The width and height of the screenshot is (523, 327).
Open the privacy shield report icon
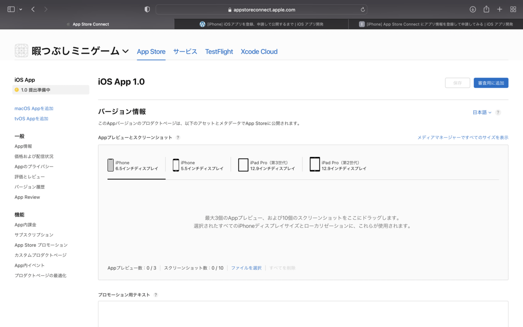point(147,9)
